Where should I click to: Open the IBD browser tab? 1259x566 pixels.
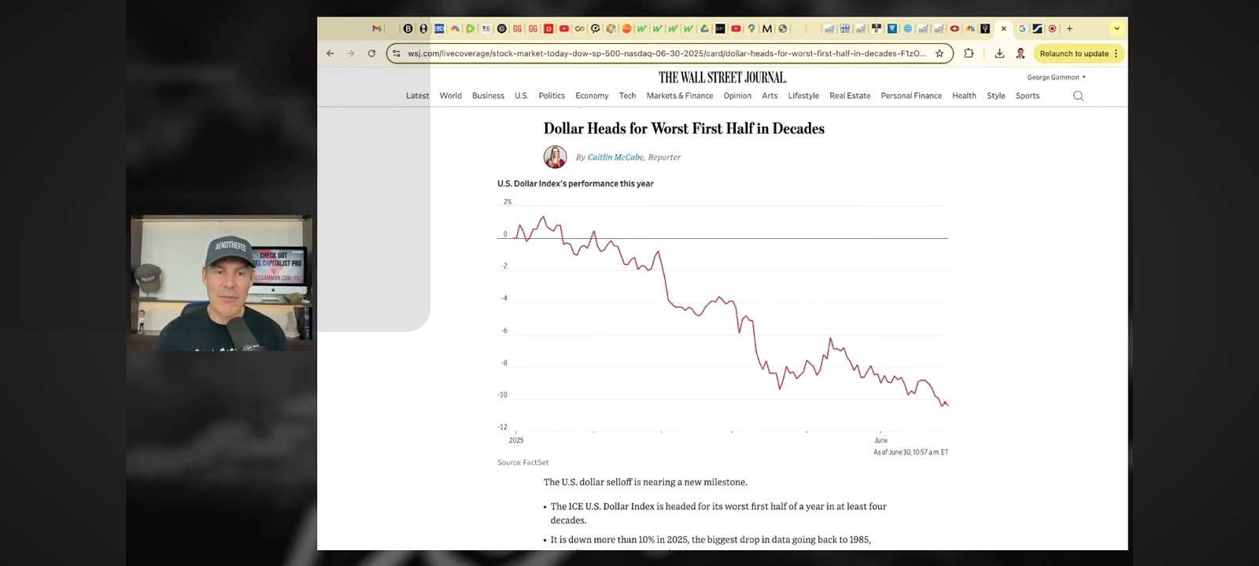[439, 29]
